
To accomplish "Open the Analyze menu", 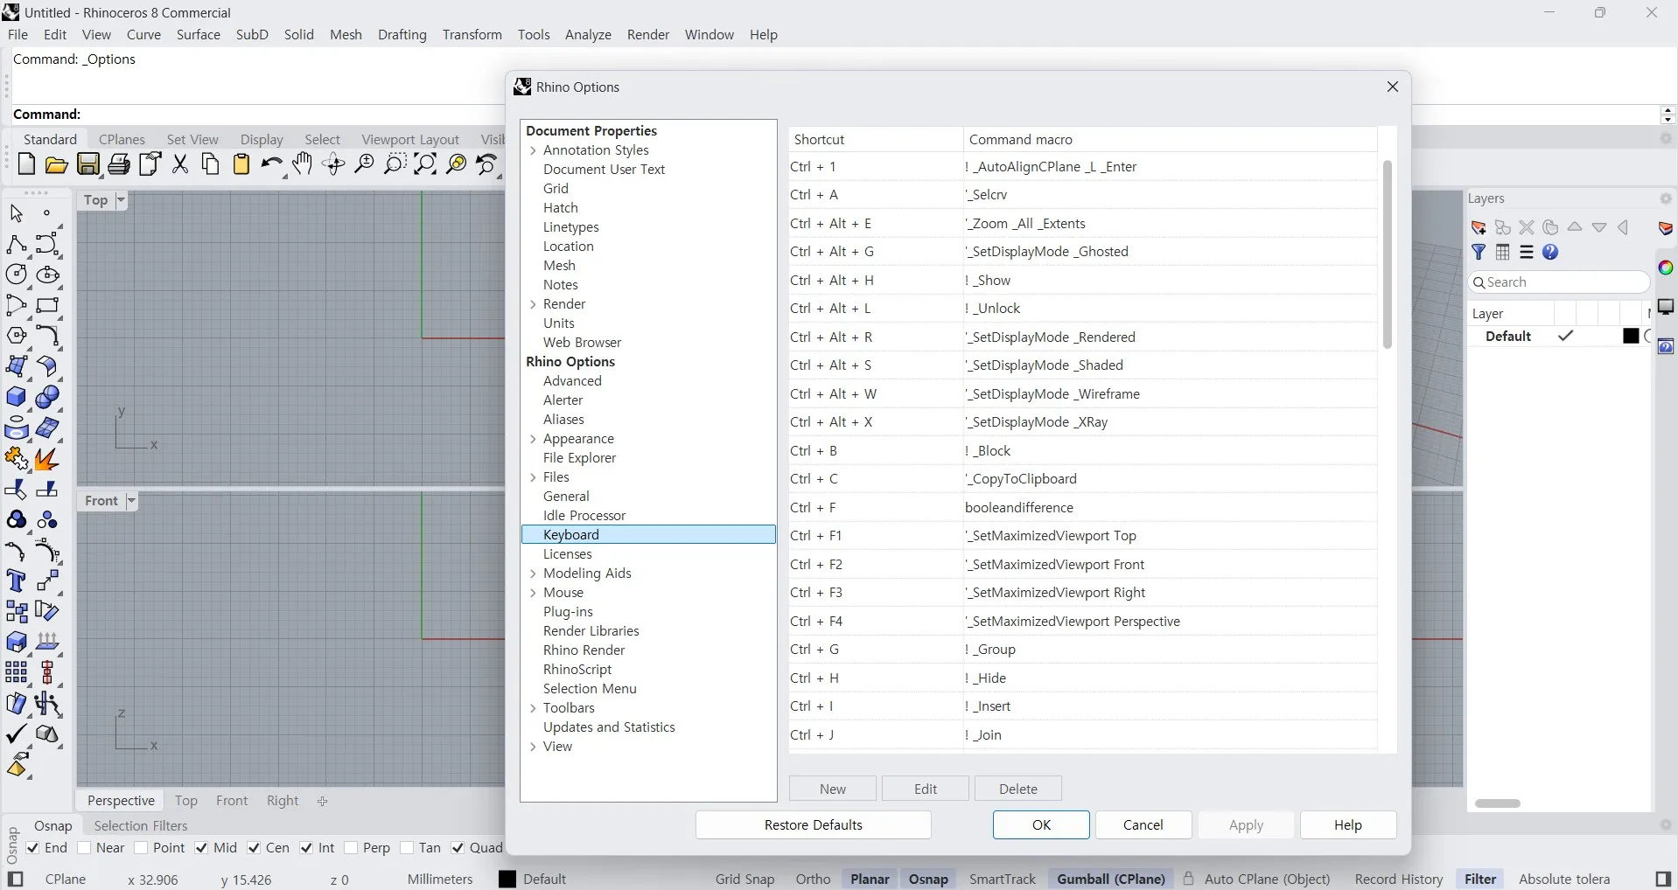I will pyautogui.click(x=588, y=35).
